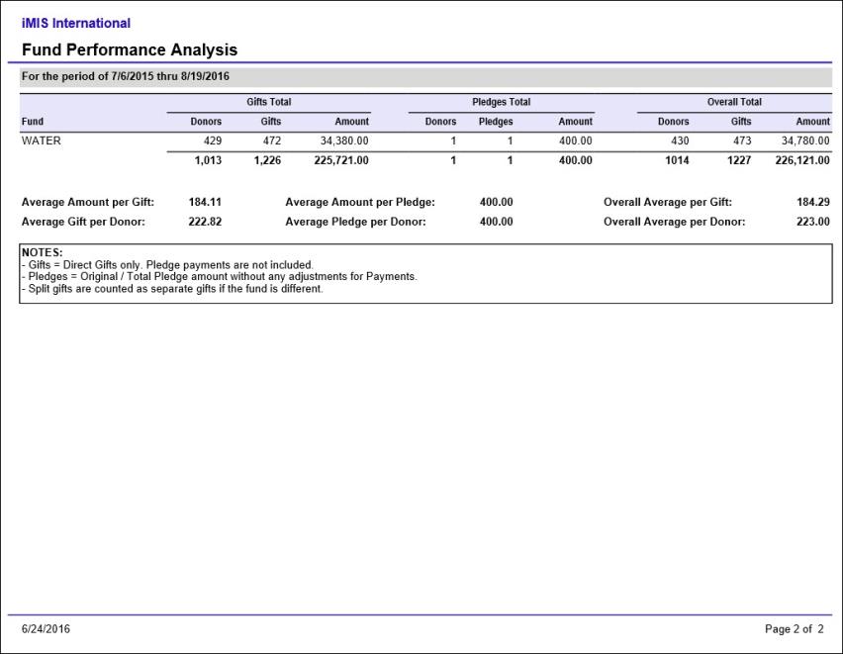The image size is (843, 654).
Task: Select the Pledges Total group header
Action: pos(501,102)
